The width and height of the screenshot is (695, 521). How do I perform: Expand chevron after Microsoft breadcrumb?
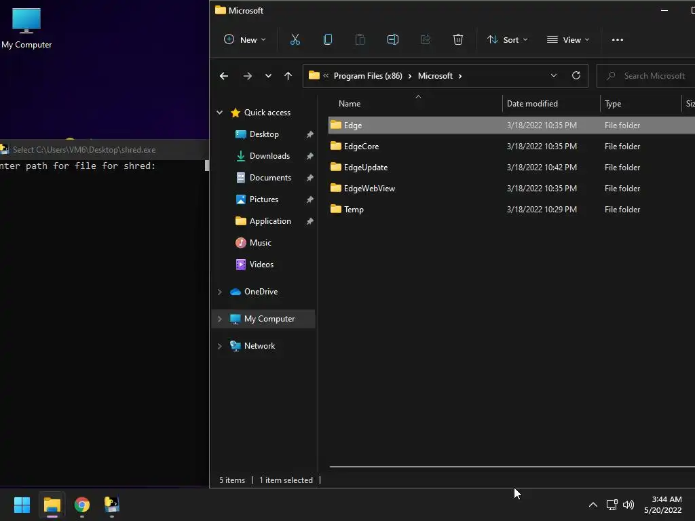[460, 76]
